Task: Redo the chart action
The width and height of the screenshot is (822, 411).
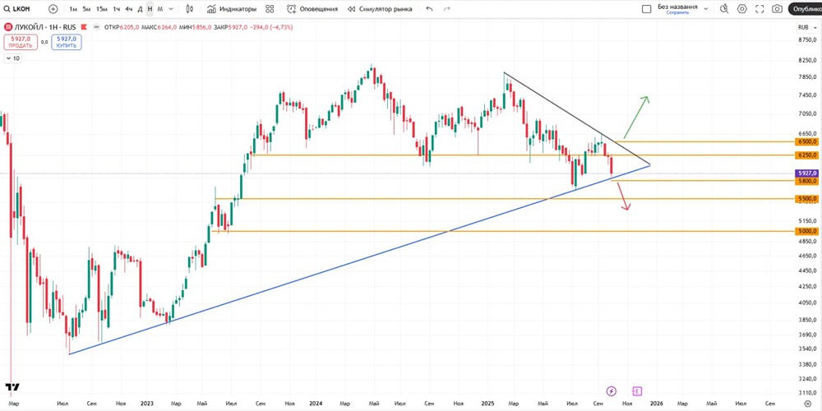Action: coord(446,9)
